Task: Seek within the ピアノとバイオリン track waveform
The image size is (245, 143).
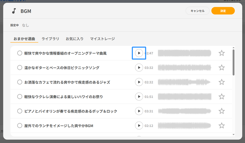Action: click(x=184, y=111)
